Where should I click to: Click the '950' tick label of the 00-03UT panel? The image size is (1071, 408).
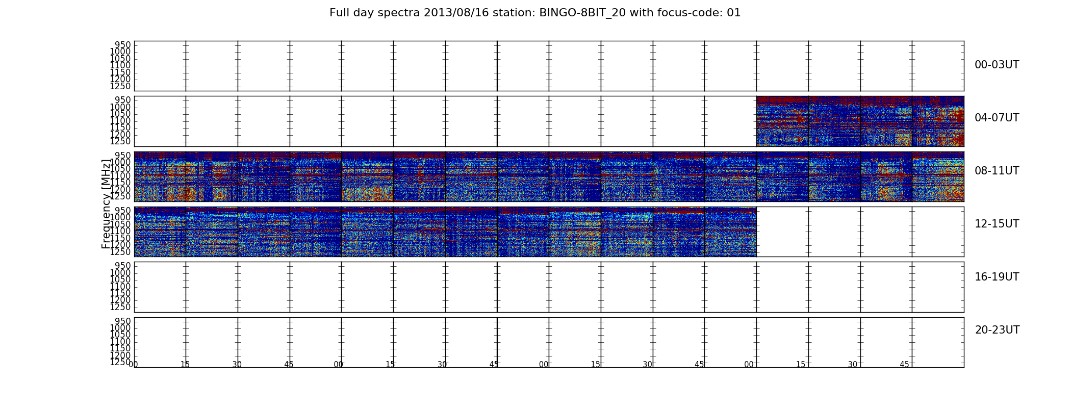[122, 45]
